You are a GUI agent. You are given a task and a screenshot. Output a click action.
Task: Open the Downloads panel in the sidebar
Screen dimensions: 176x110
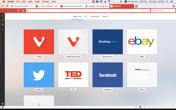[2, 20]
